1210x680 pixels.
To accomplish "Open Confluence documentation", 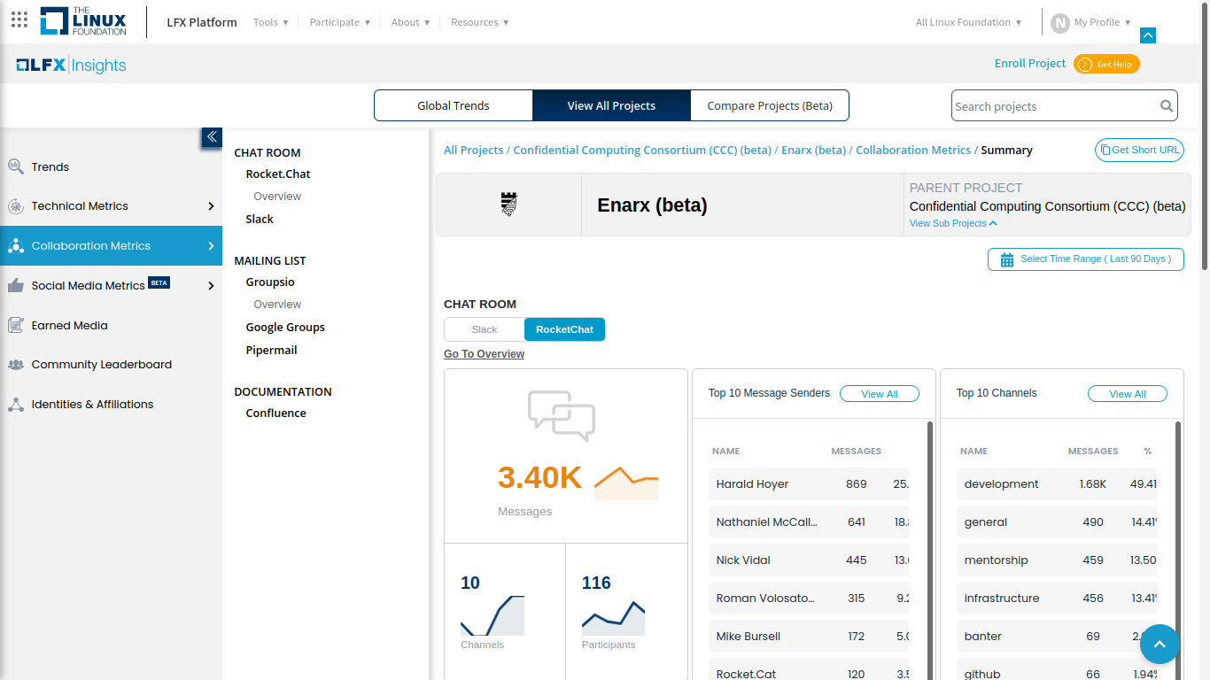I will pos(276,413).
